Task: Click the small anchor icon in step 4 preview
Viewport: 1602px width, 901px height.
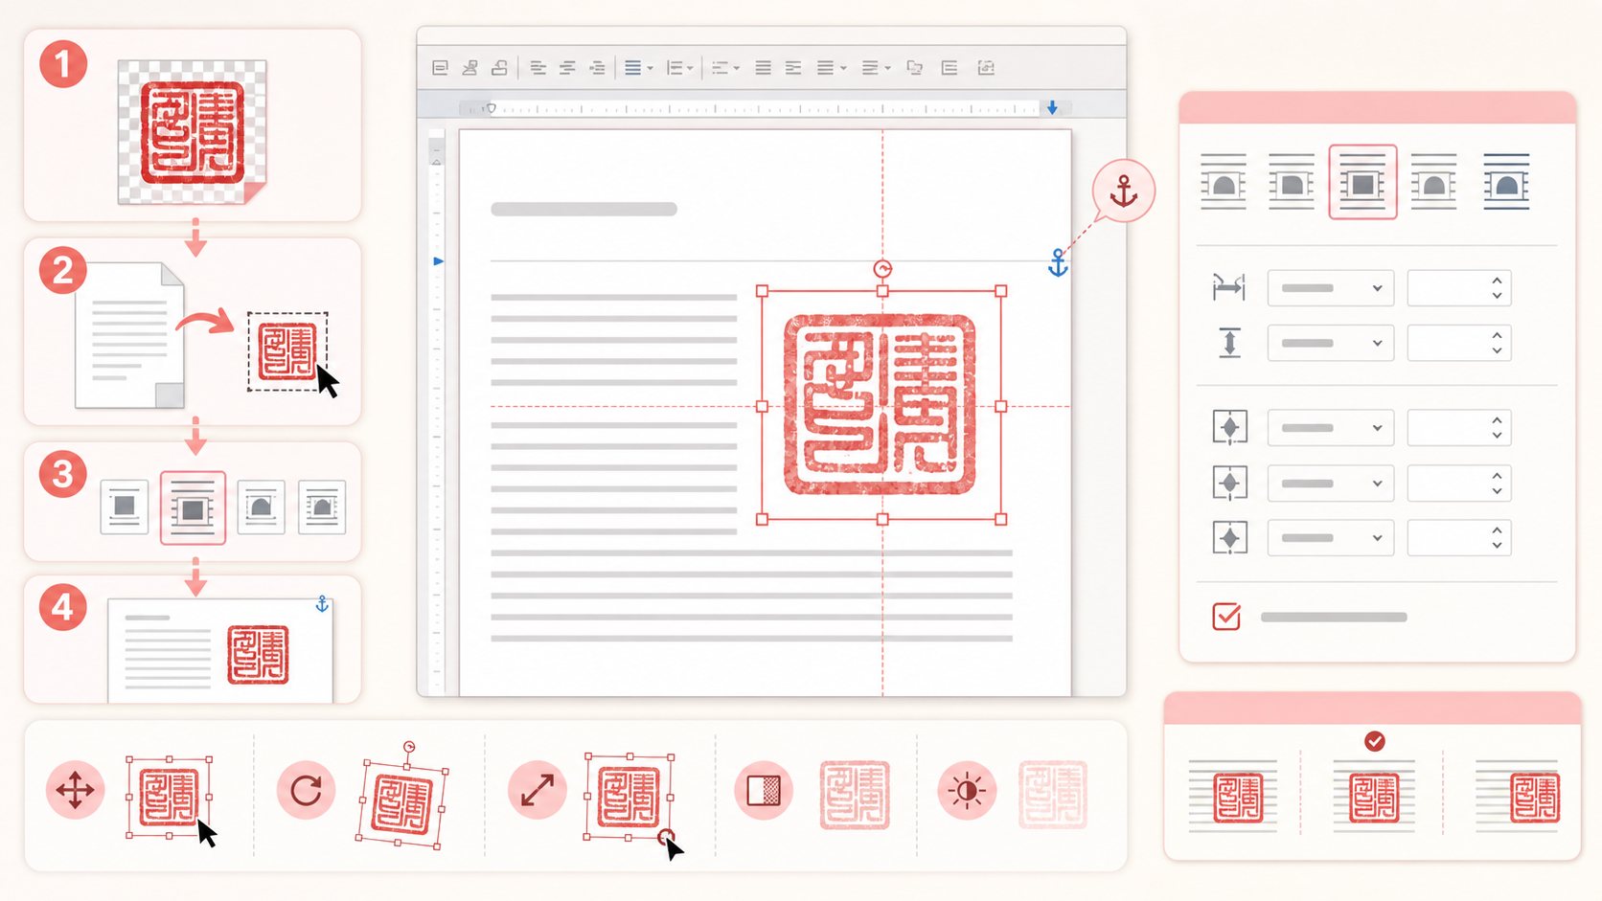Action: tap(322, 604)
